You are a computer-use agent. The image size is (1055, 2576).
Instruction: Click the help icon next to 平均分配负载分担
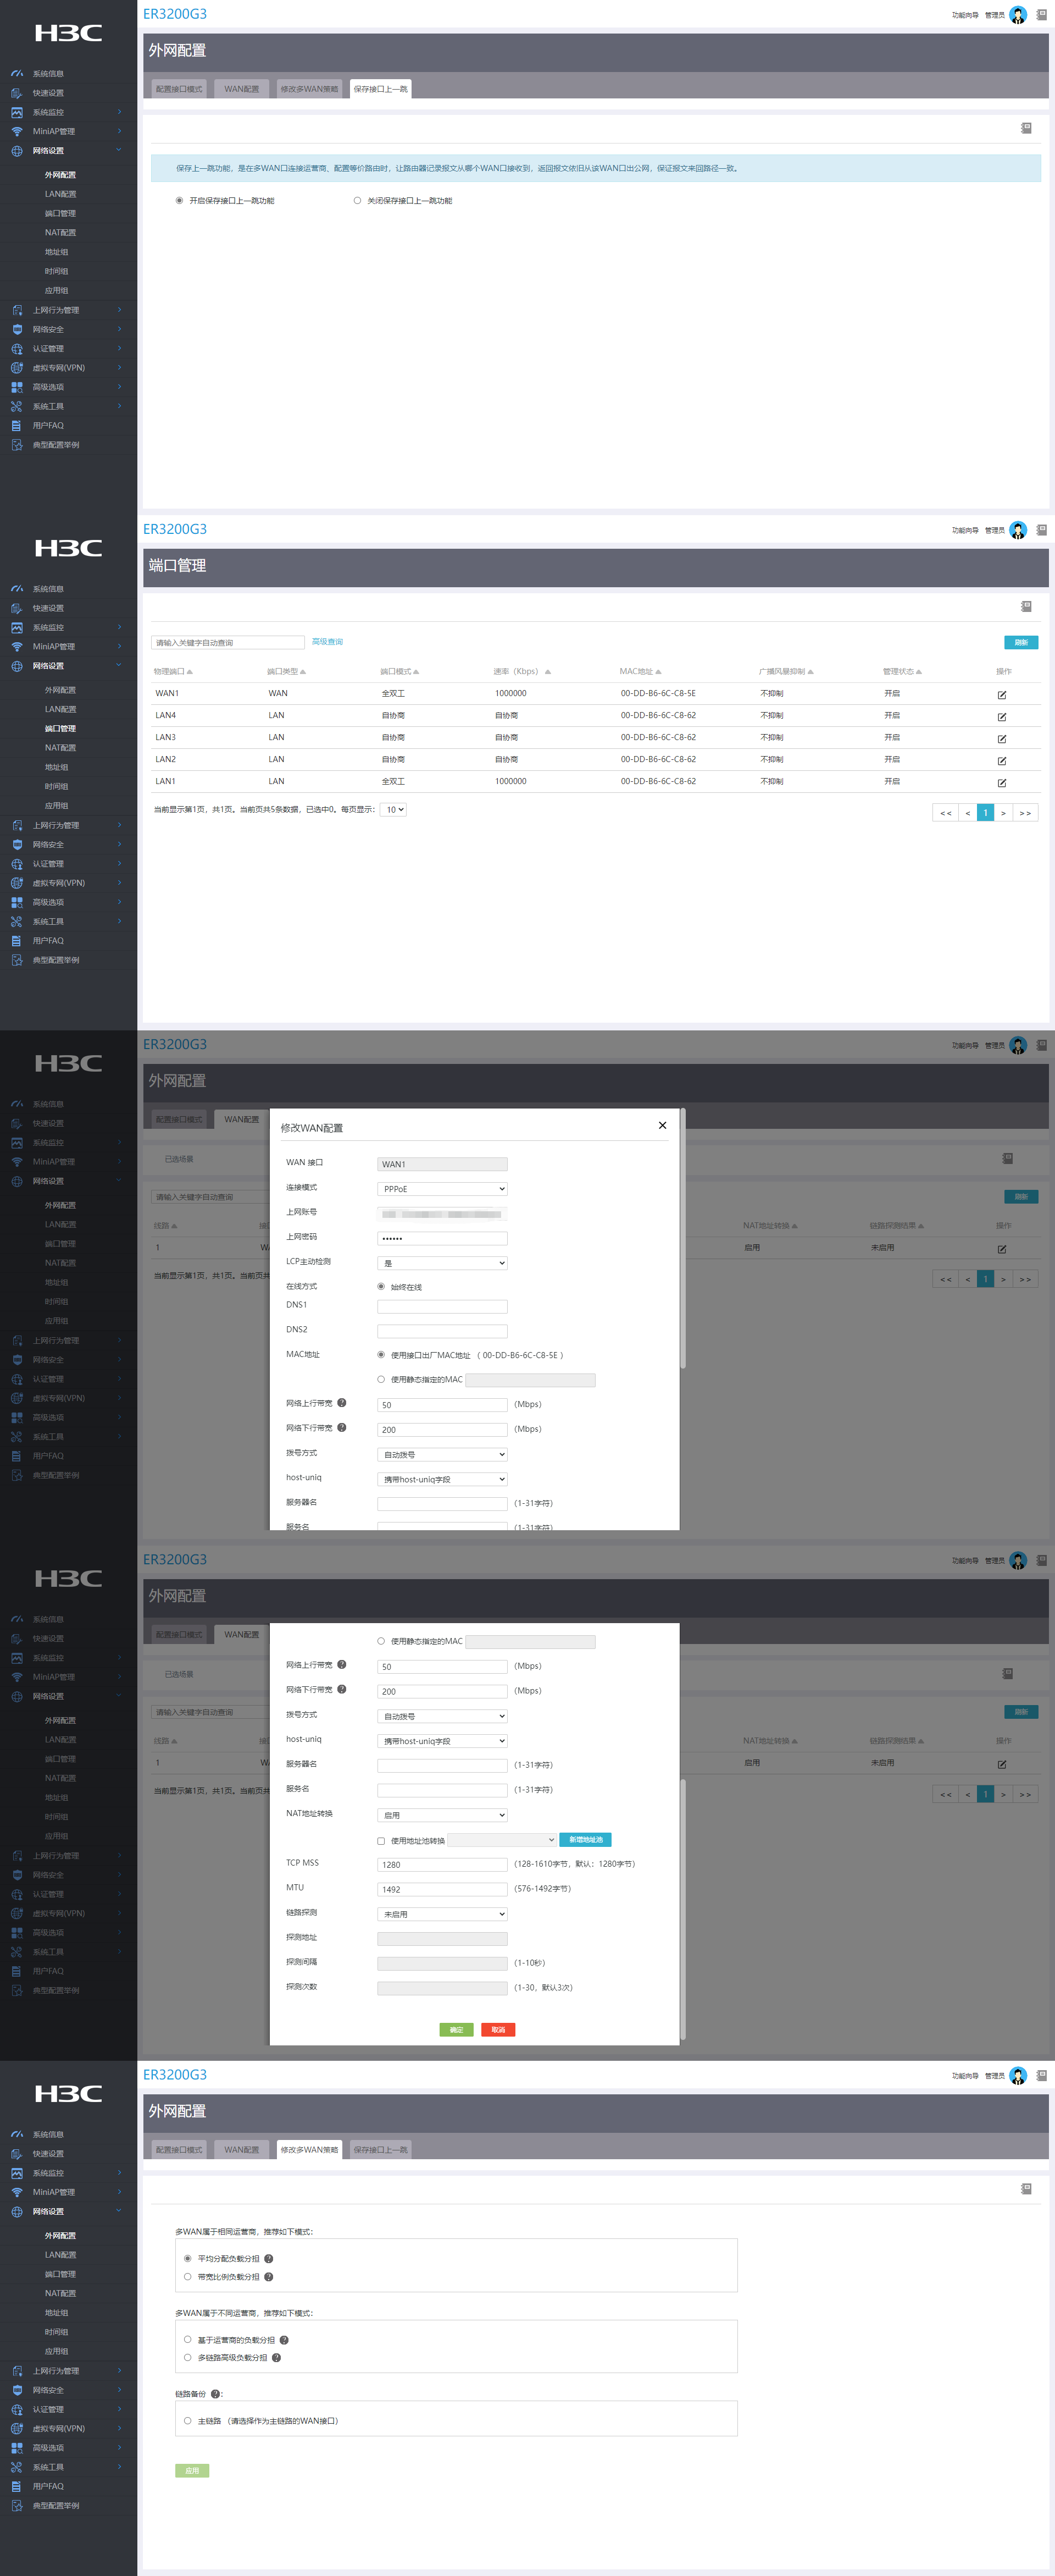pyautogui.click(x=269, y=2258)
